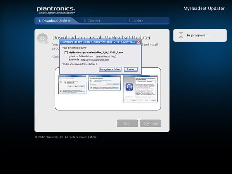232x174 pixels.
Task: Click the Exit button
Action: pyautogui.click(x=127, y=123)
